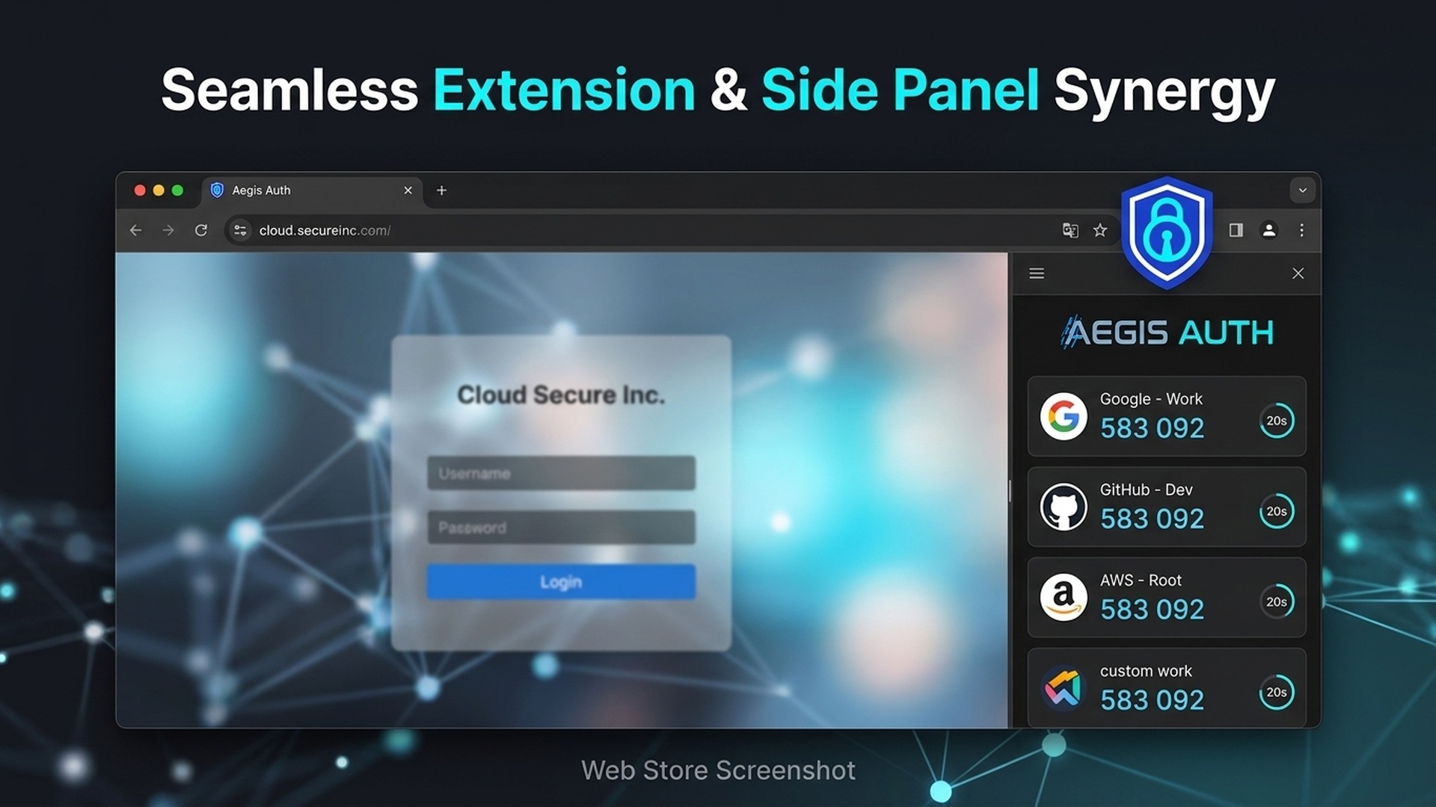The height and width of the screenshot is (807, 1436).
Task: Click the Cloud Secure Inc. heading
Action: [x=561, y=395]
